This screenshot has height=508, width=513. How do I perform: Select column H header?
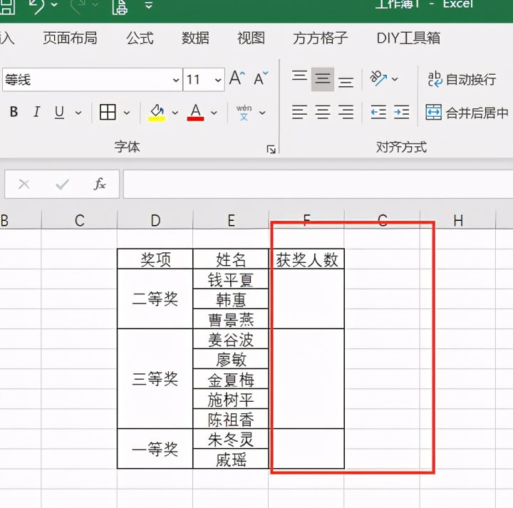click(458, 220)
